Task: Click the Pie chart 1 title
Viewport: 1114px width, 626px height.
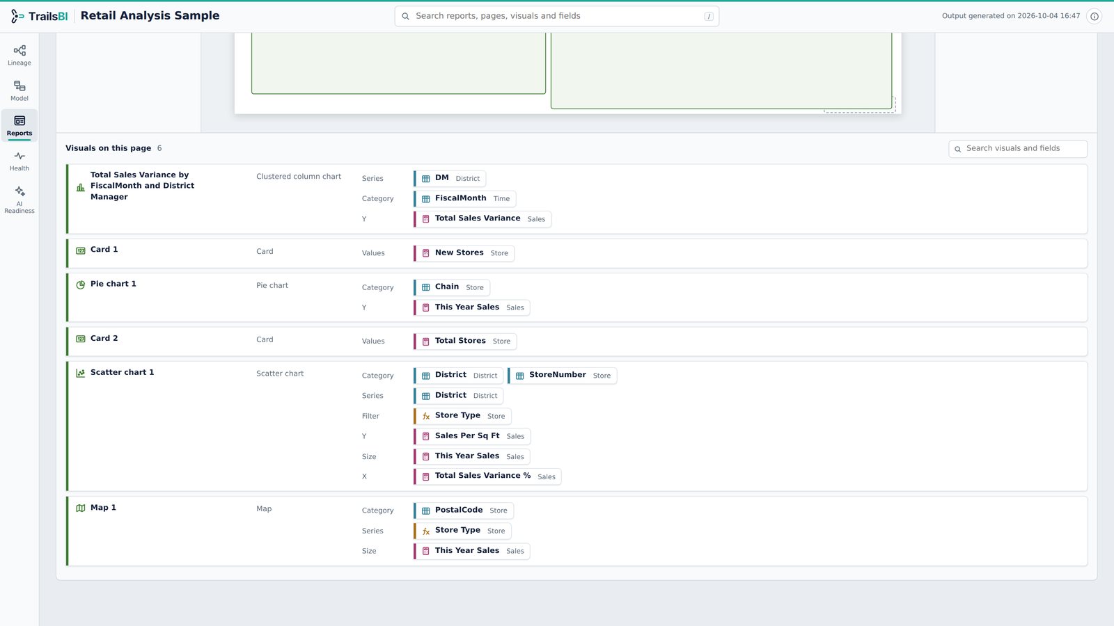Action: point(113,284)
